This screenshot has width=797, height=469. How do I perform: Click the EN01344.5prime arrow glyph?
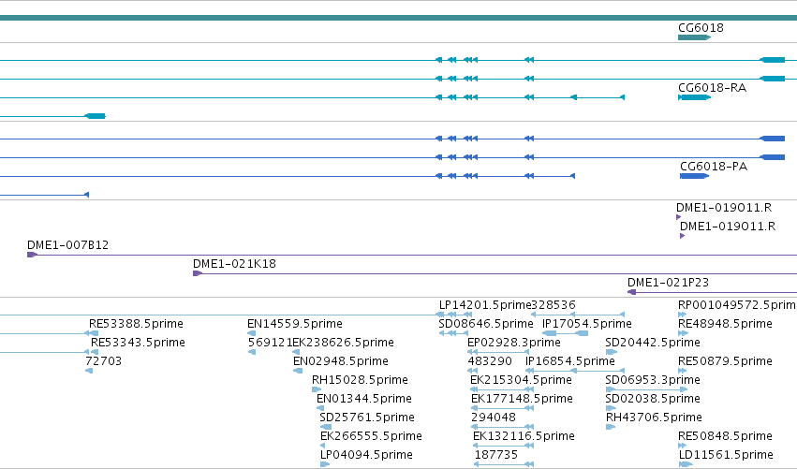320,408
